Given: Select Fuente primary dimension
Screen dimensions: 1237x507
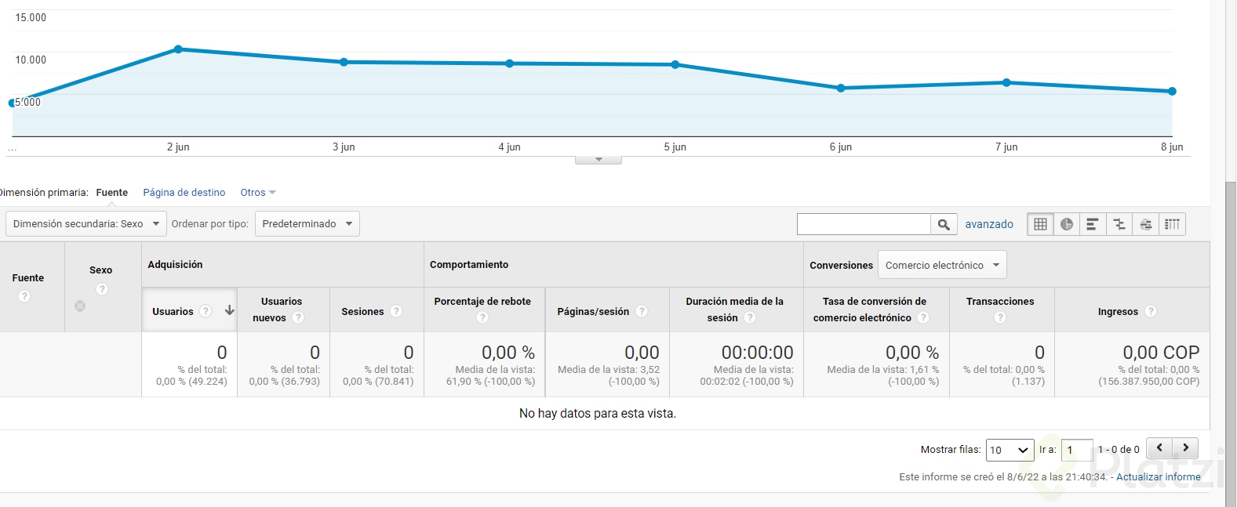Looking at the screenshot, I should point(112,193).
